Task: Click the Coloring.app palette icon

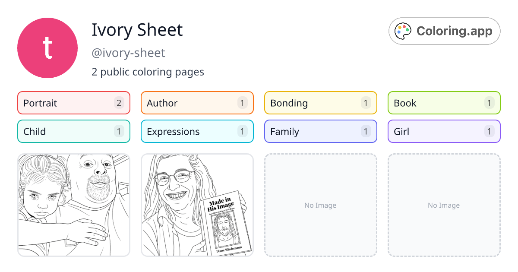Action: [x=403, y=31]
